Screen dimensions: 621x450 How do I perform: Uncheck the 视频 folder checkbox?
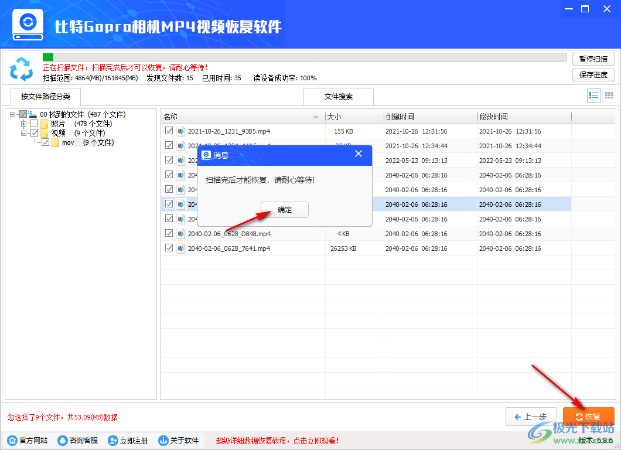[x=35, y=132]
